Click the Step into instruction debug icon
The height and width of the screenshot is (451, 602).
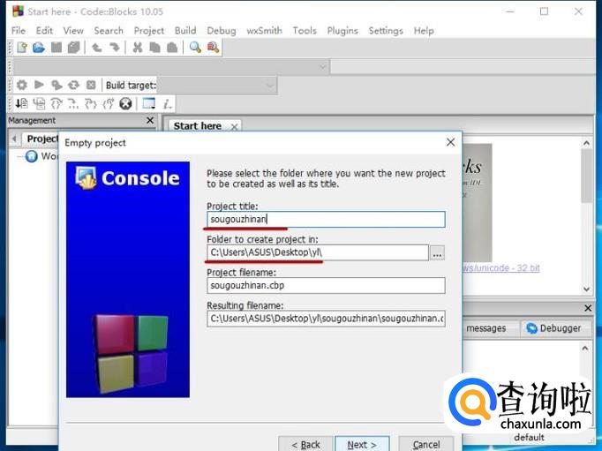coord(109,103)
